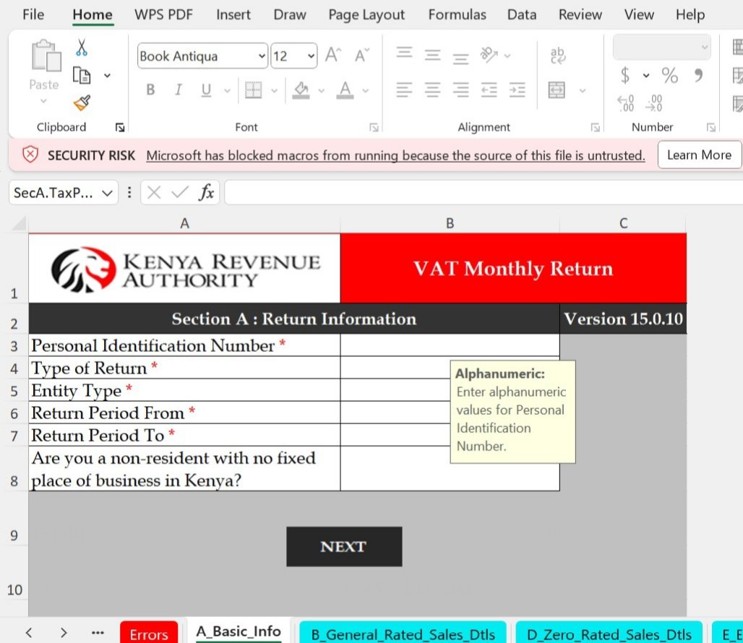Toggle Underline formatting
Screen dimensions: 743x643
(206, 90)
